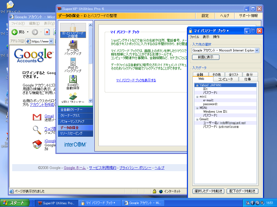Click the 前面に表示 button
The image size is (277, 207).
pos(206,57)
